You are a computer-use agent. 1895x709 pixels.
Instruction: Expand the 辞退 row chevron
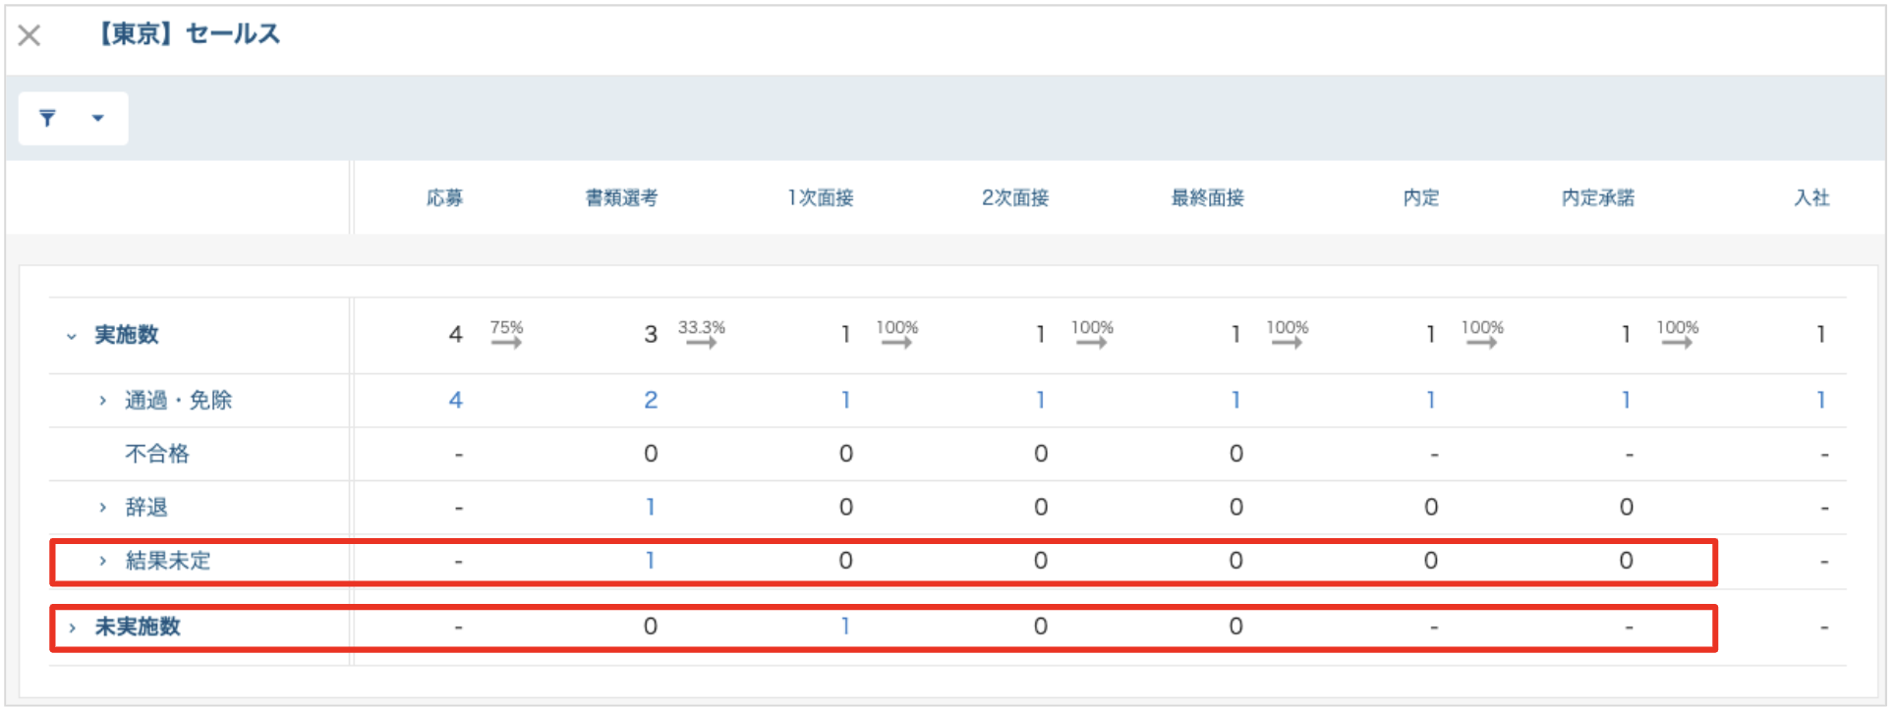click(102, 508)
